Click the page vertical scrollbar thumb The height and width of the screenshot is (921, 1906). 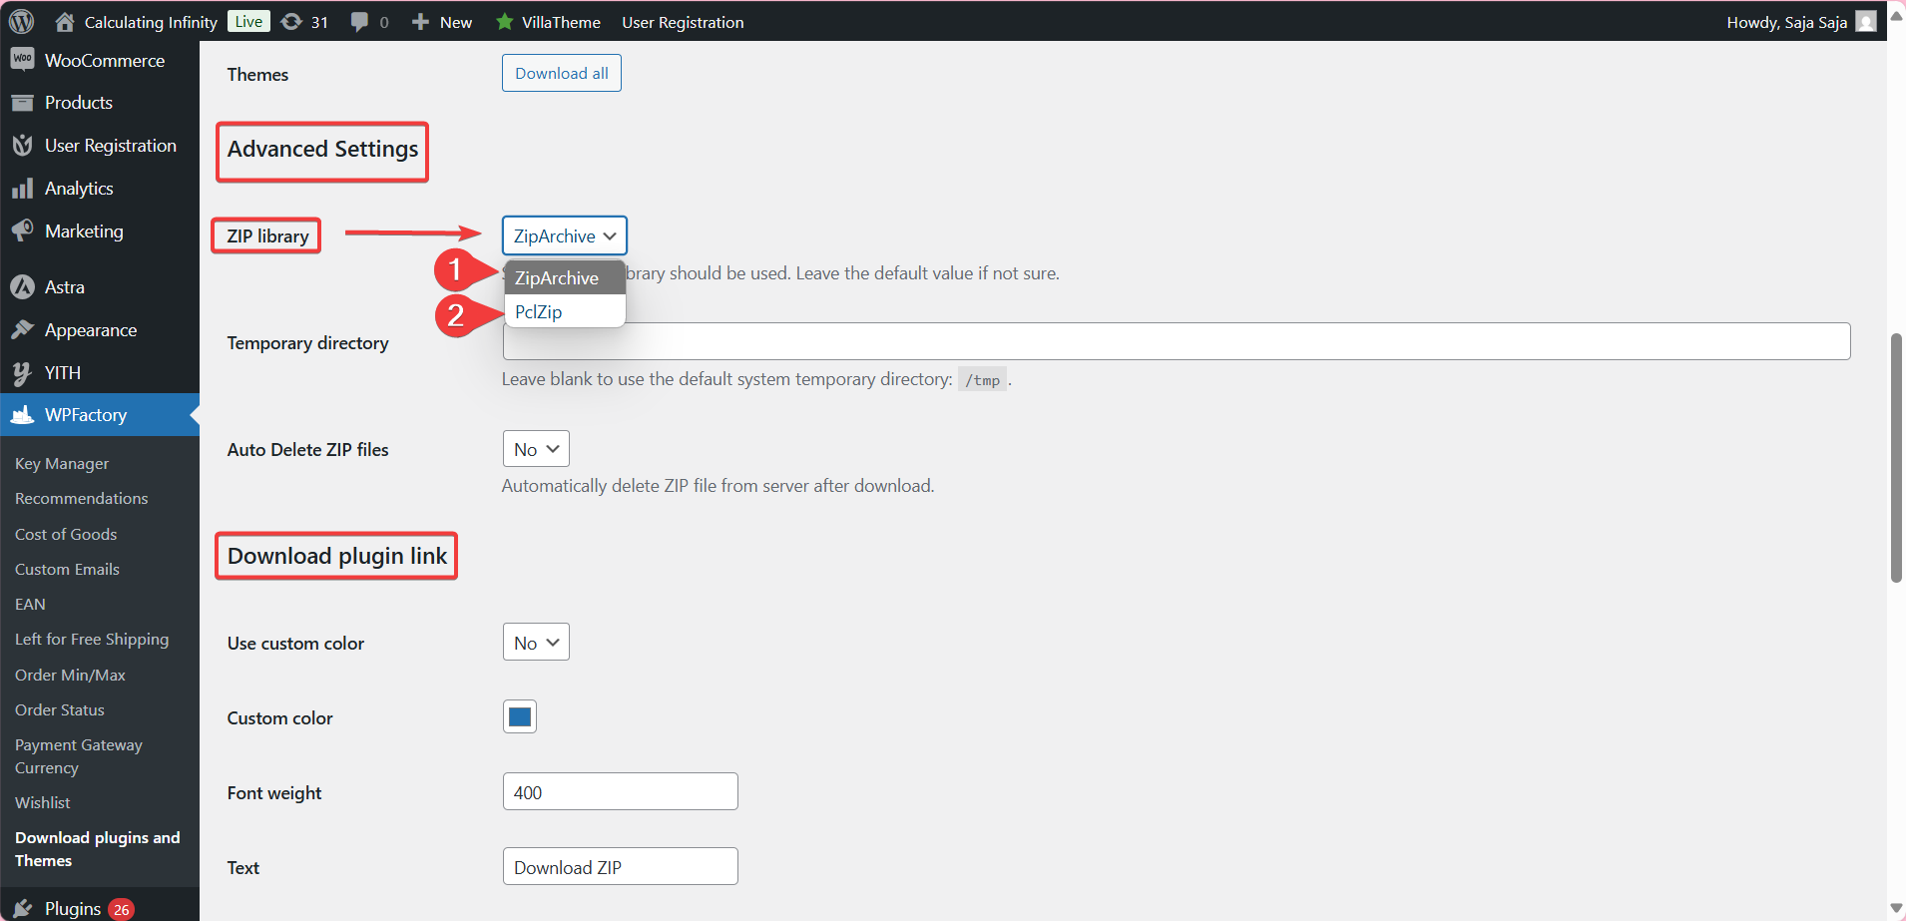pyautogui.click(x=1896, y=457)
